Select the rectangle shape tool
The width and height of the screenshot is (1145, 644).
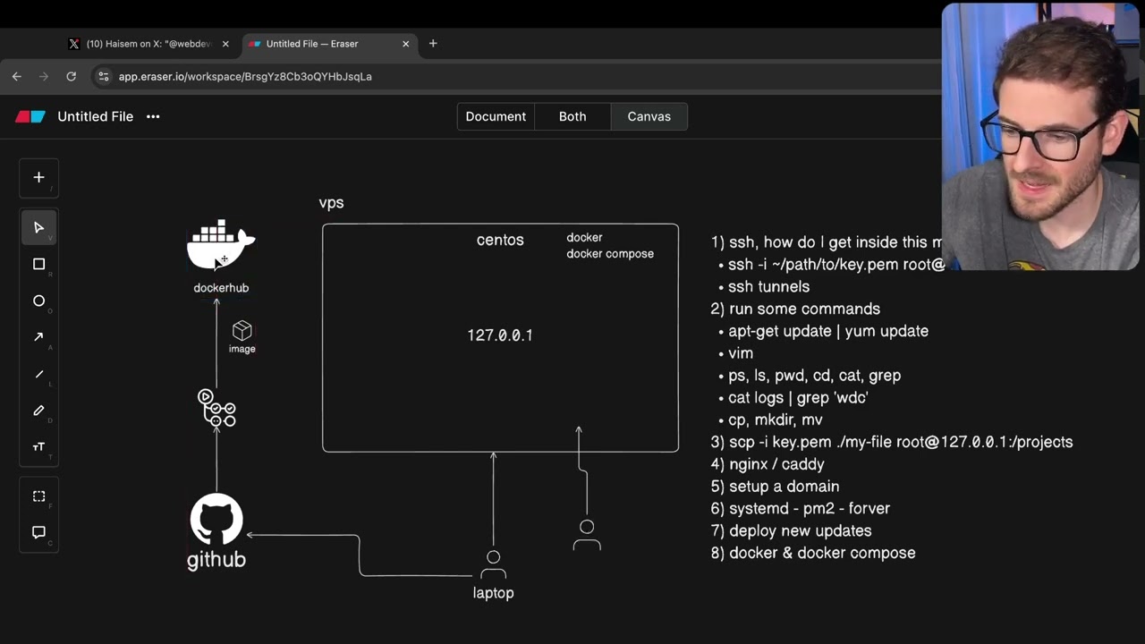[x=38, y=264]
